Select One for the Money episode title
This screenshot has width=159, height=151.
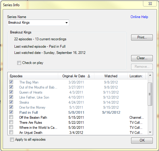(32, 107)
